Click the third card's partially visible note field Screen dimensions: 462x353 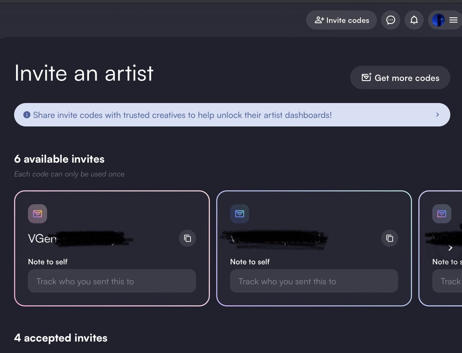point(447,281)
